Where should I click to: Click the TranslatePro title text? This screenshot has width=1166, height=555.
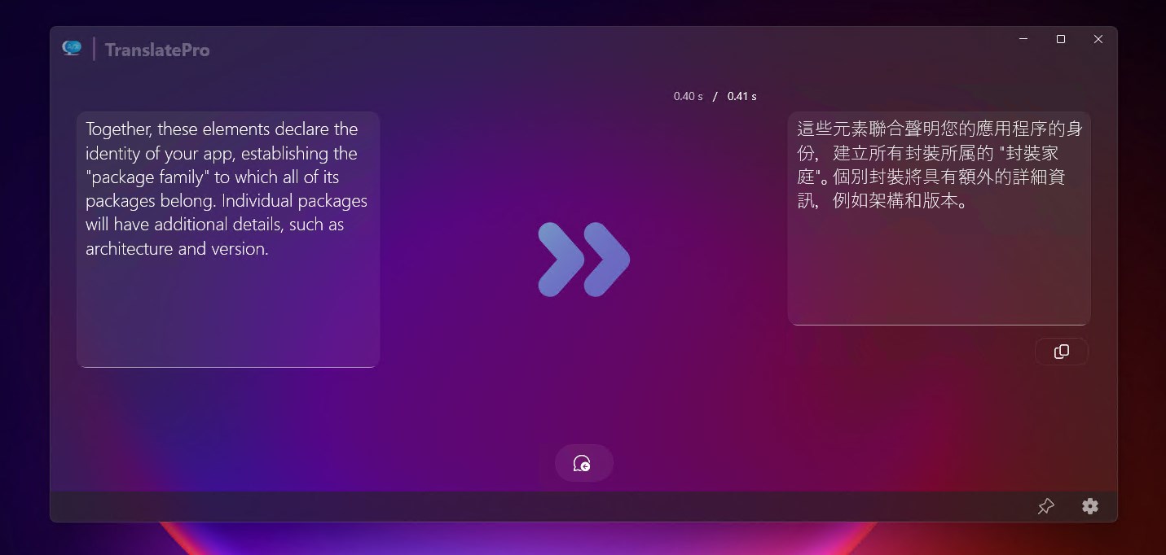(156, 49)
